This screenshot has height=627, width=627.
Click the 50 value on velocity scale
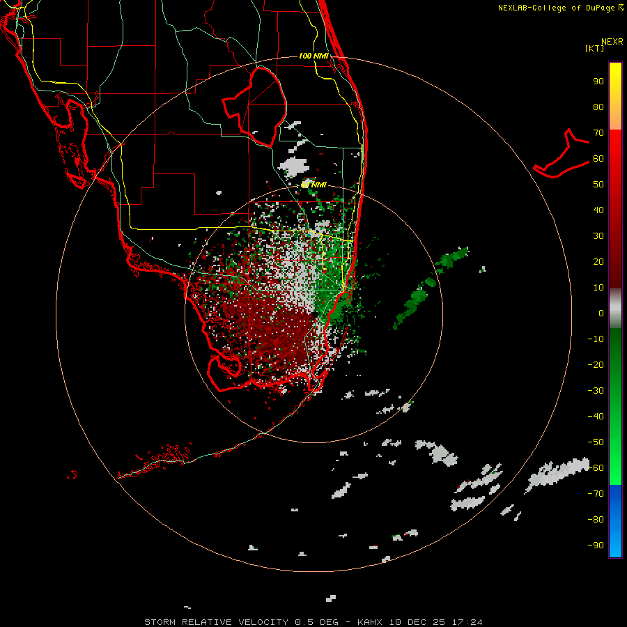598,185
